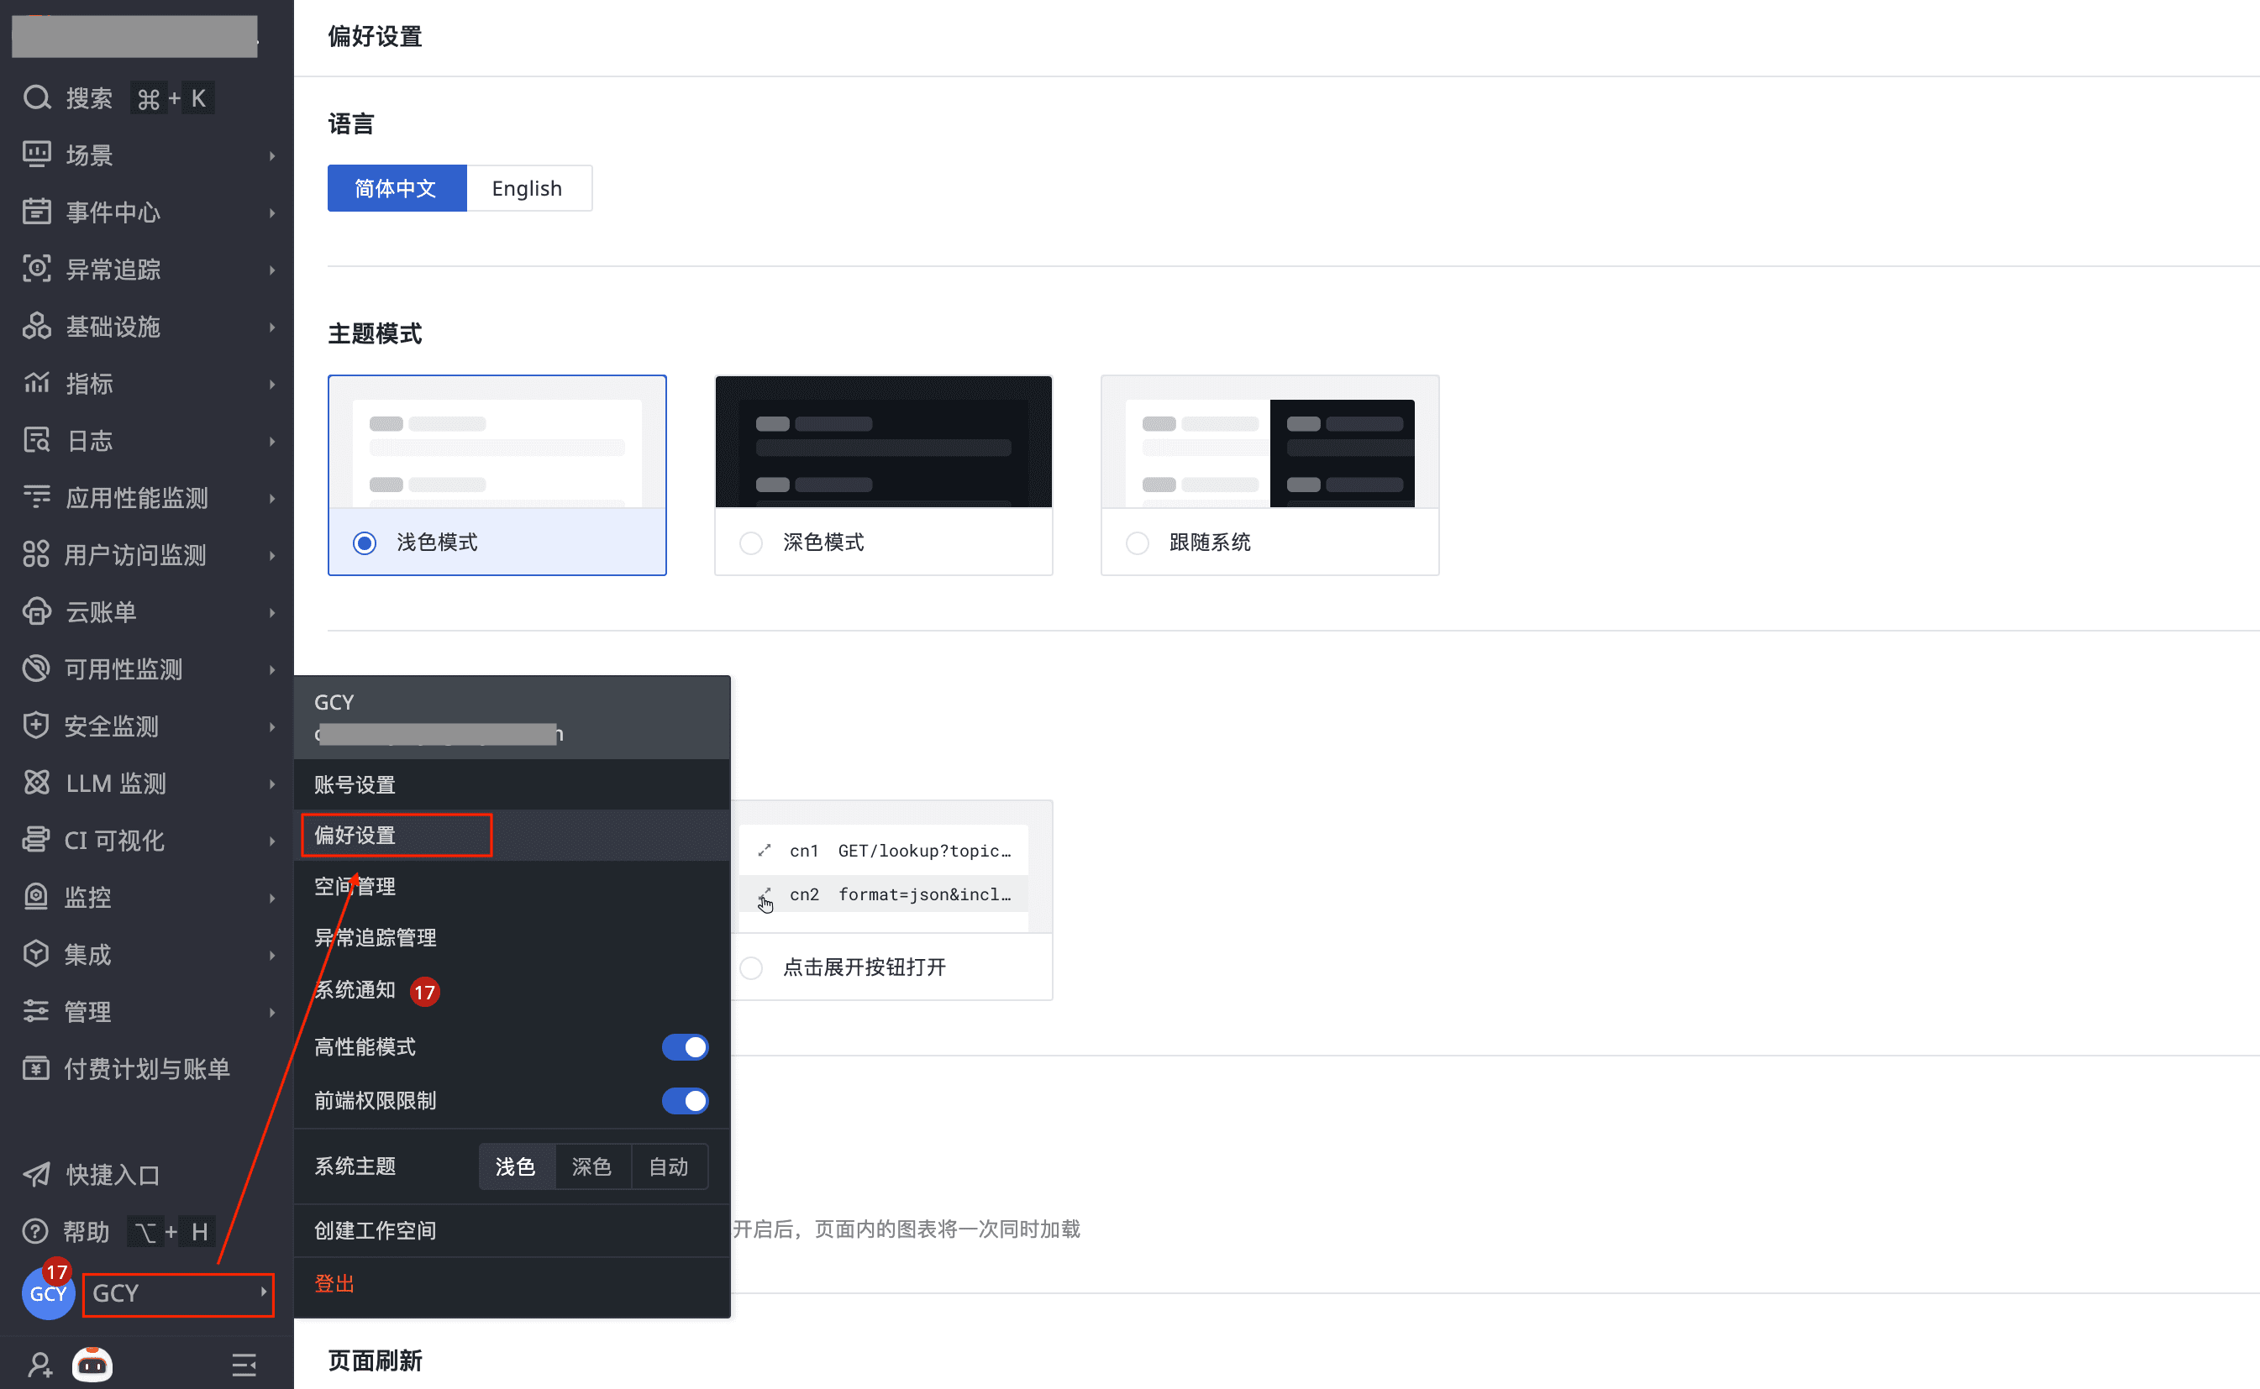Select the 深色模式 radio button
Screen dimensions: 2260x1389
click(751, 543)
